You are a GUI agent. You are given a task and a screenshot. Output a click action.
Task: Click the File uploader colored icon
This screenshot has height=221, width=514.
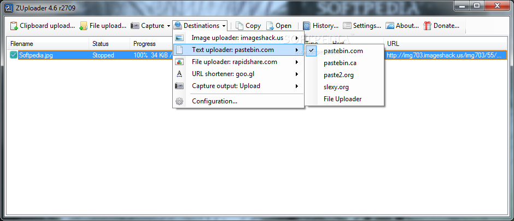point(179,62)
